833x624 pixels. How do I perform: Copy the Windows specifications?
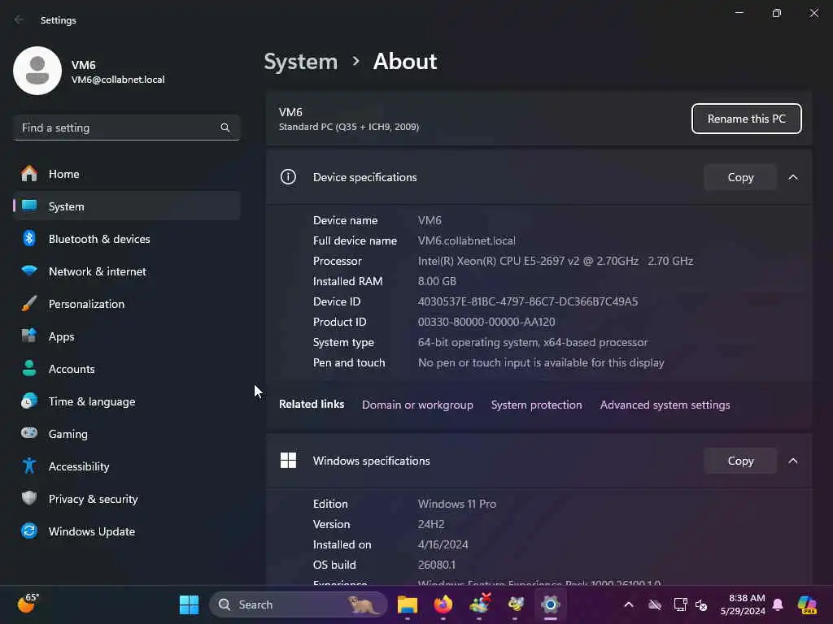740,461
